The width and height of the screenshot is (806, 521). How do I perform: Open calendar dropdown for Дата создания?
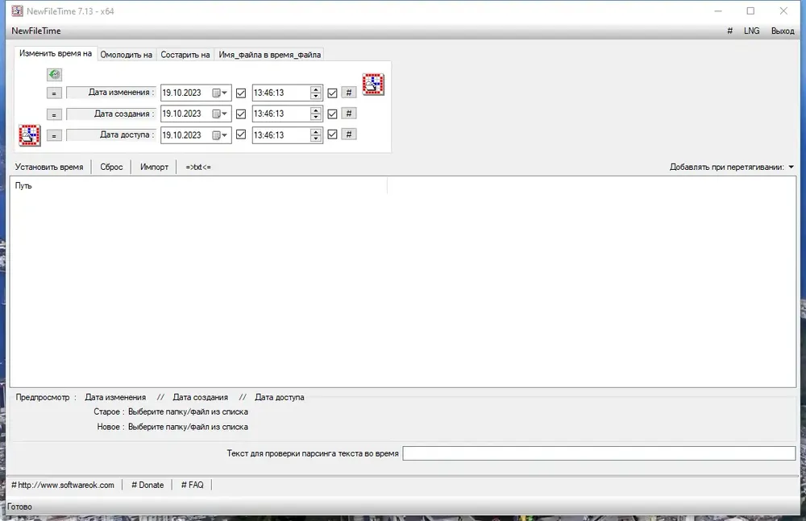pos(220,114)
